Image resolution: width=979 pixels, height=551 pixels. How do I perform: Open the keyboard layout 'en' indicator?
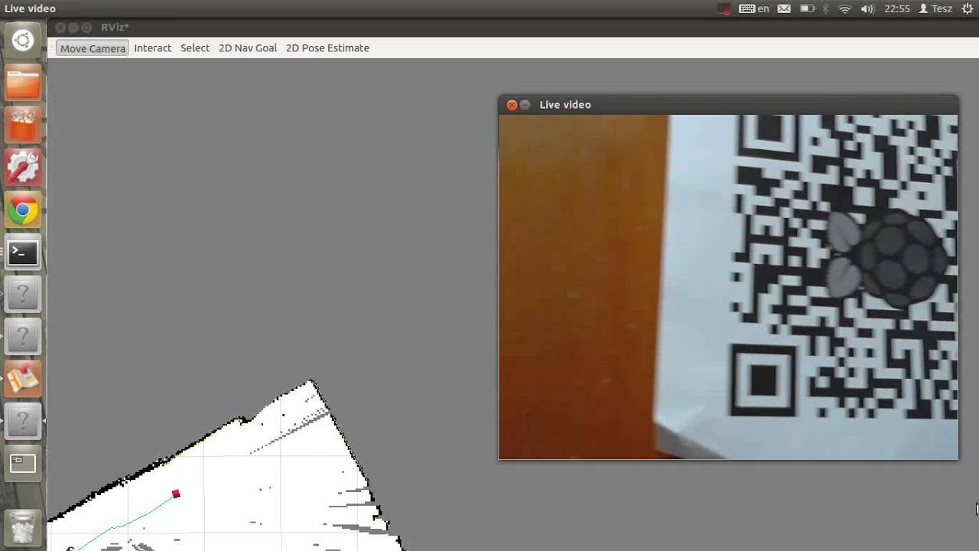(x=754, y=9)
